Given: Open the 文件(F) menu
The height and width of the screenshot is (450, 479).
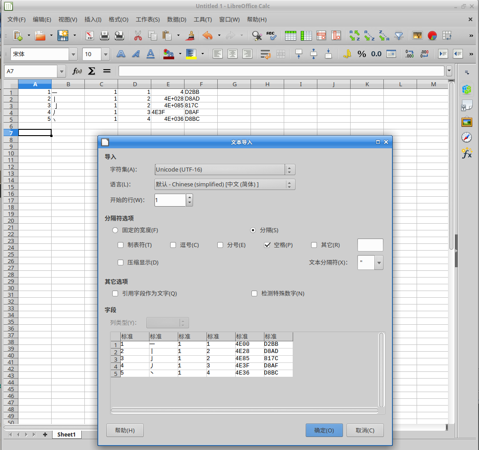Looking at the screenshot, I should [17, 20].
